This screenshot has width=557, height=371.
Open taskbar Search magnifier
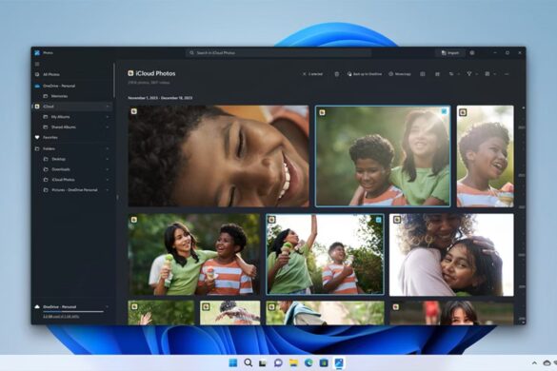click(x=249, y=362)
